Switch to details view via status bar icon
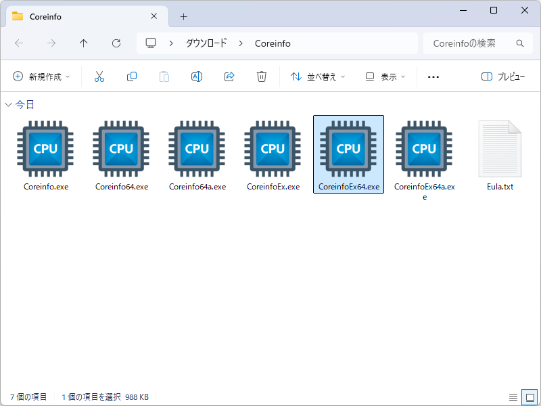Image resolution: width=541 pixels, height=406 pixels. pos(512,397)
